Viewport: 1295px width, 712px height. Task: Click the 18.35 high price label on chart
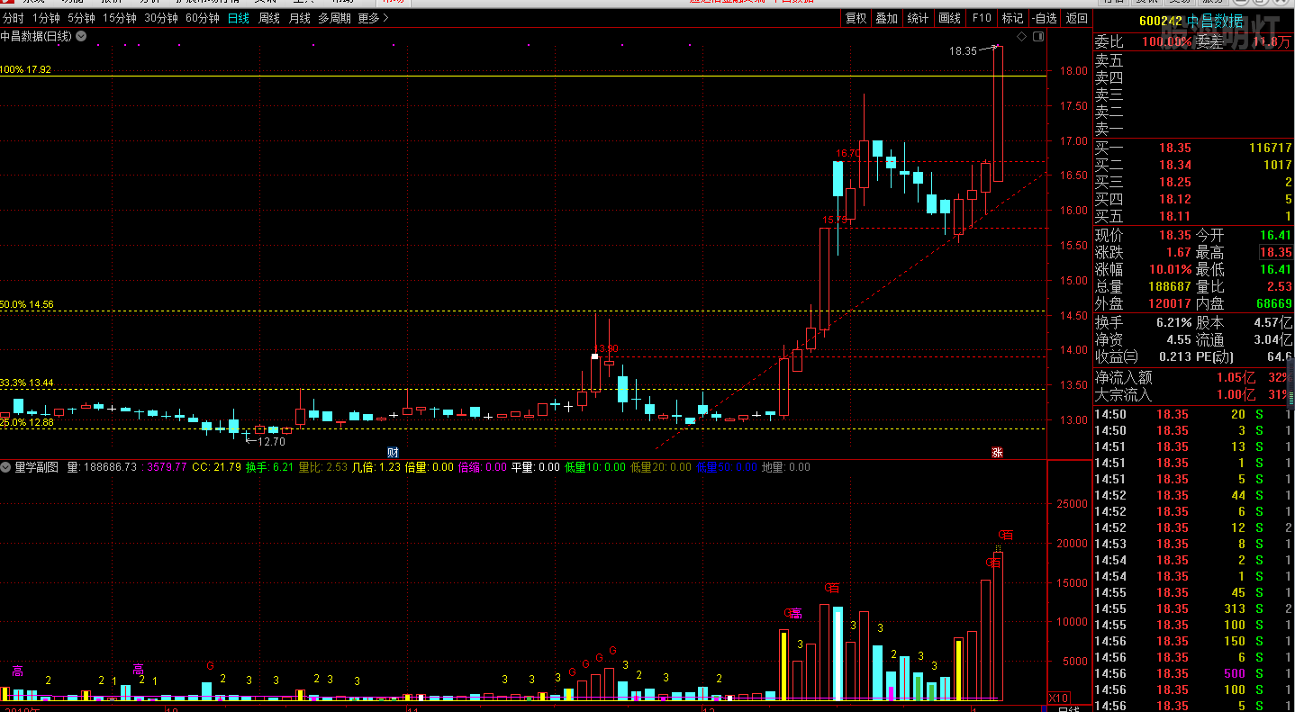(963, 51)
